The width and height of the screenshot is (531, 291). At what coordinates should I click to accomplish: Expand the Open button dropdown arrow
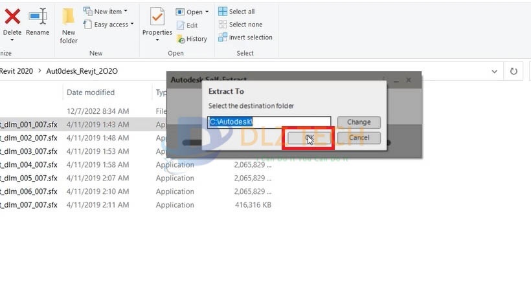(207, 12)
